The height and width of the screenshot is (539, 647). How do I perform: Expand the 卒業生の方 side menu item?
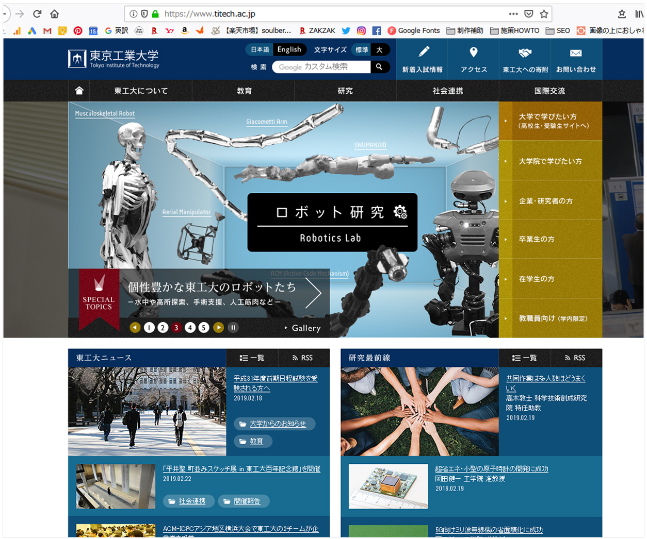point(550,239)
